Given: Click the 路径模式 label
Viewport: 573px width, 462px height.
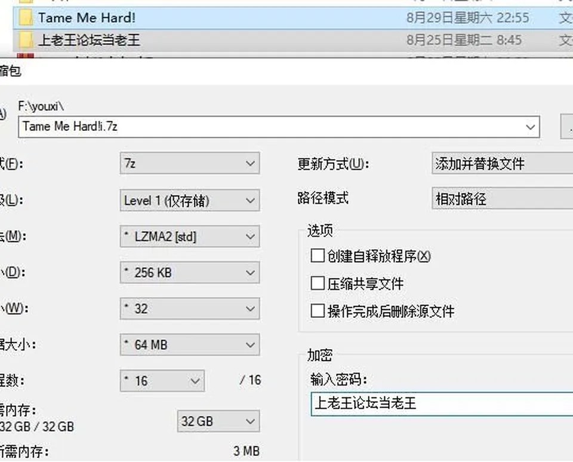Looking at the screenshot, I should 323,198.
